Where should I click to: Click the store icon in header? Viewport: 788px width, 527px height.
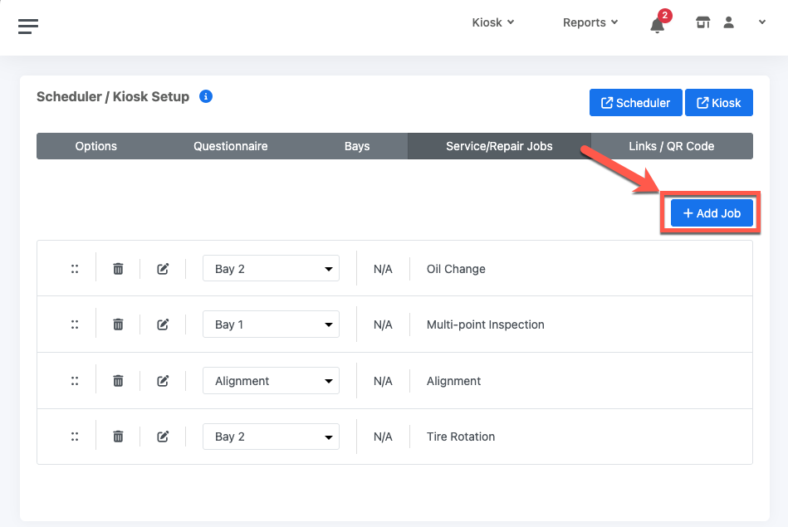click(x=702, y=23)
